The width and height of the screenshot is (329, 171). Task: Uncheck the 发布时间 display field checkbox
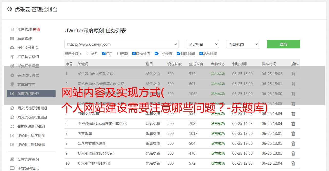tap(201, 54)
